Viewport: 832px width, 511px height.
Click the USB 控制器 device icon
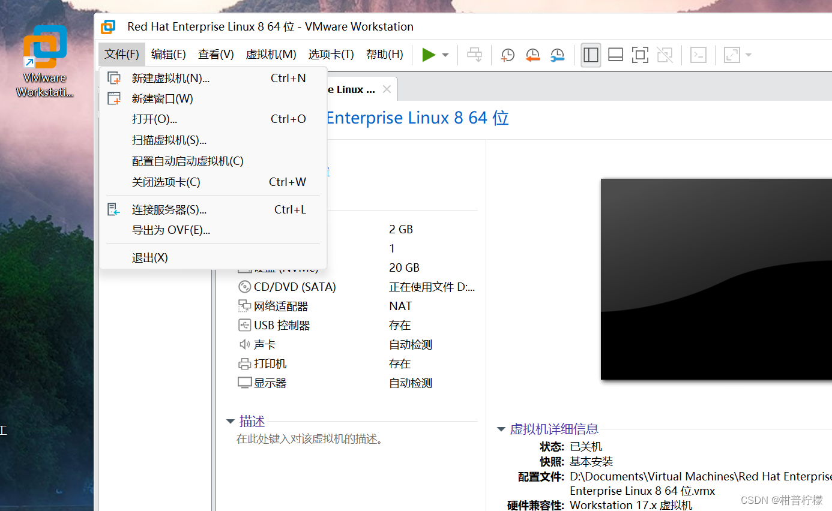244,325
